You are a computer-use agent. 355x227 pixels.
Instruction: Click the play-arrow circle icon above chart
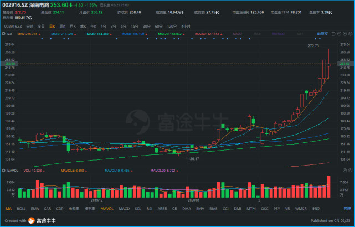[345, 34]
